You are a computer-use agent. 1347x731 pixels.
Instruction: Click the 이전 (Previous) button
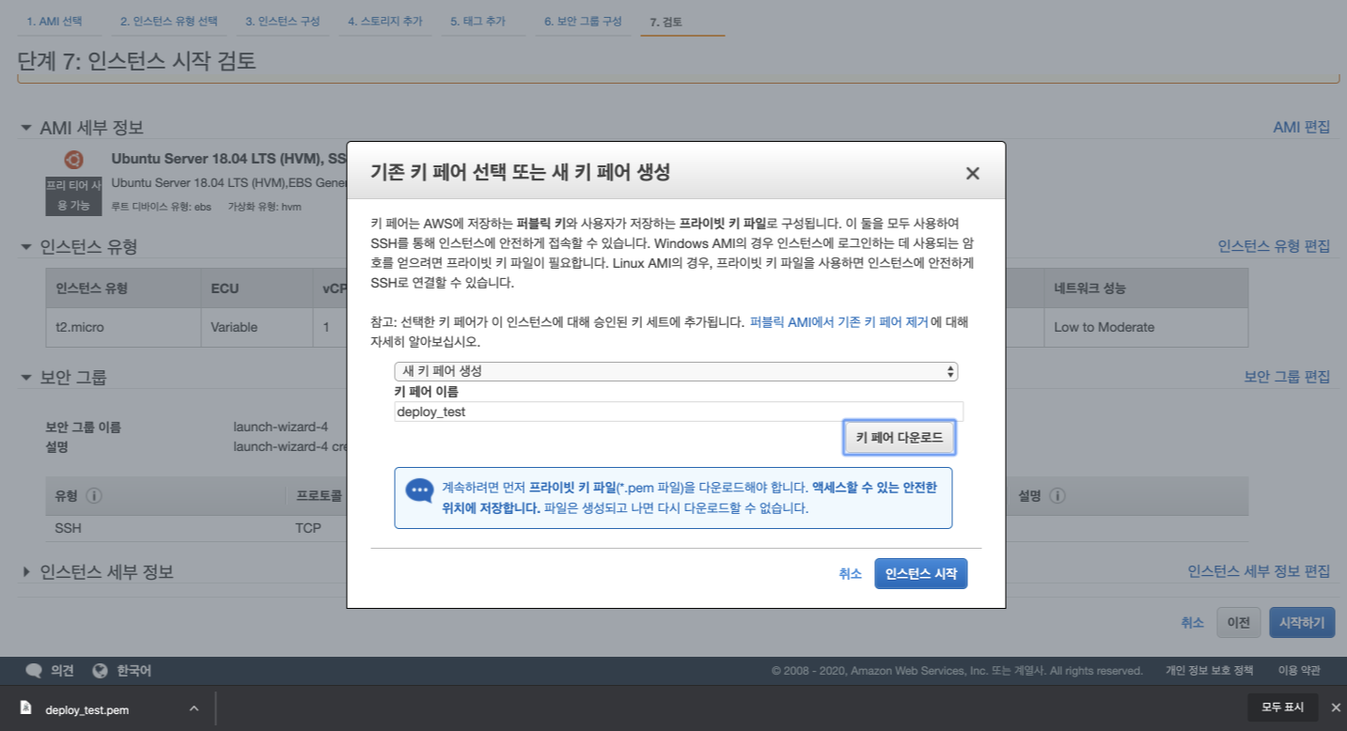(1239, 622)
